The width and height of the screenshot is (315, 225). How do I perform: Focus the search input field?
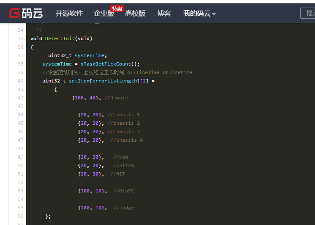tap(307, 13)
